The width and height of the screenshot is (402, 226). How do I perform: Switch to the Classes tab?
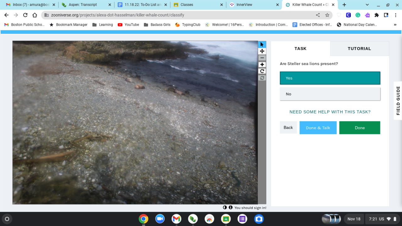(198, 5)
